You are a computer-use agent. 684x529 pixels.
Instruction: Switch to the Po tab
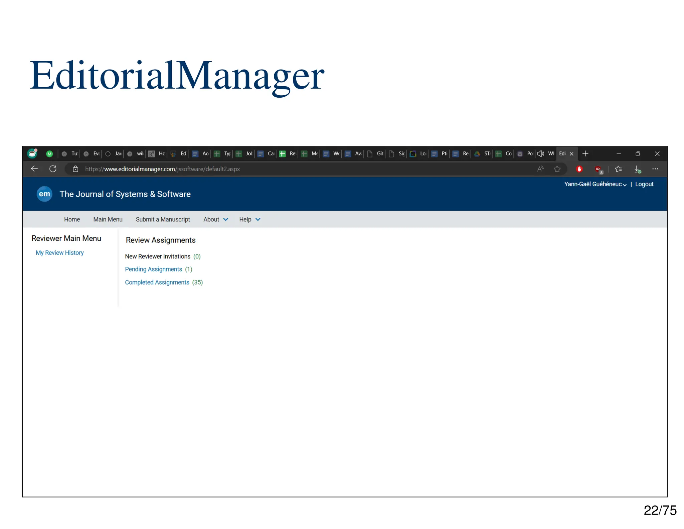(x=525, y=154)
